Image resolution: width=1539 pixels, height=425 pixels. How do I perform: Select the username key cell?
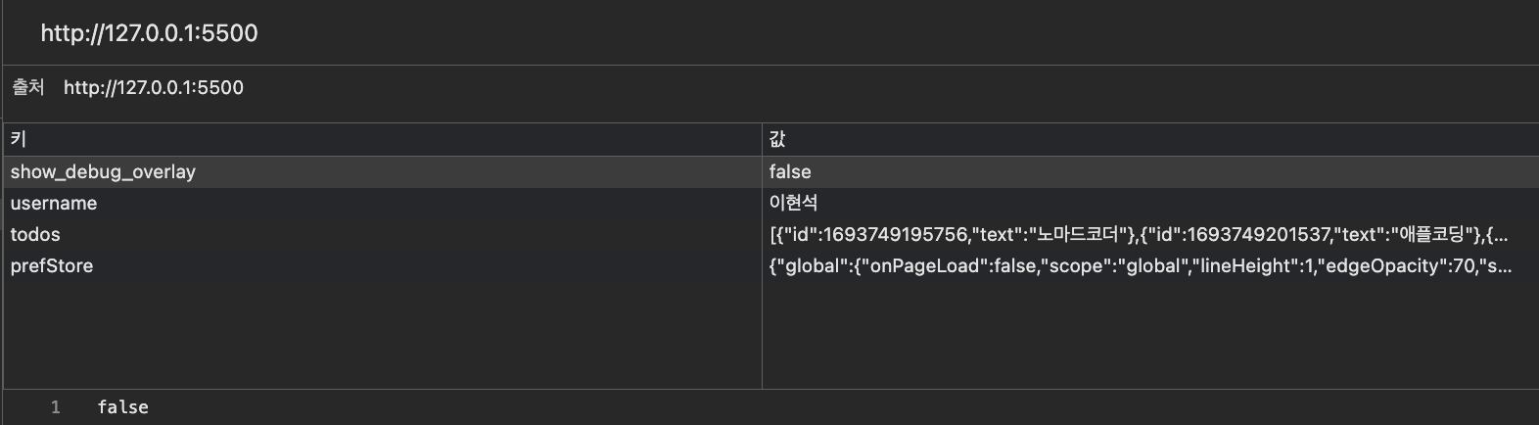coord(382,203)
